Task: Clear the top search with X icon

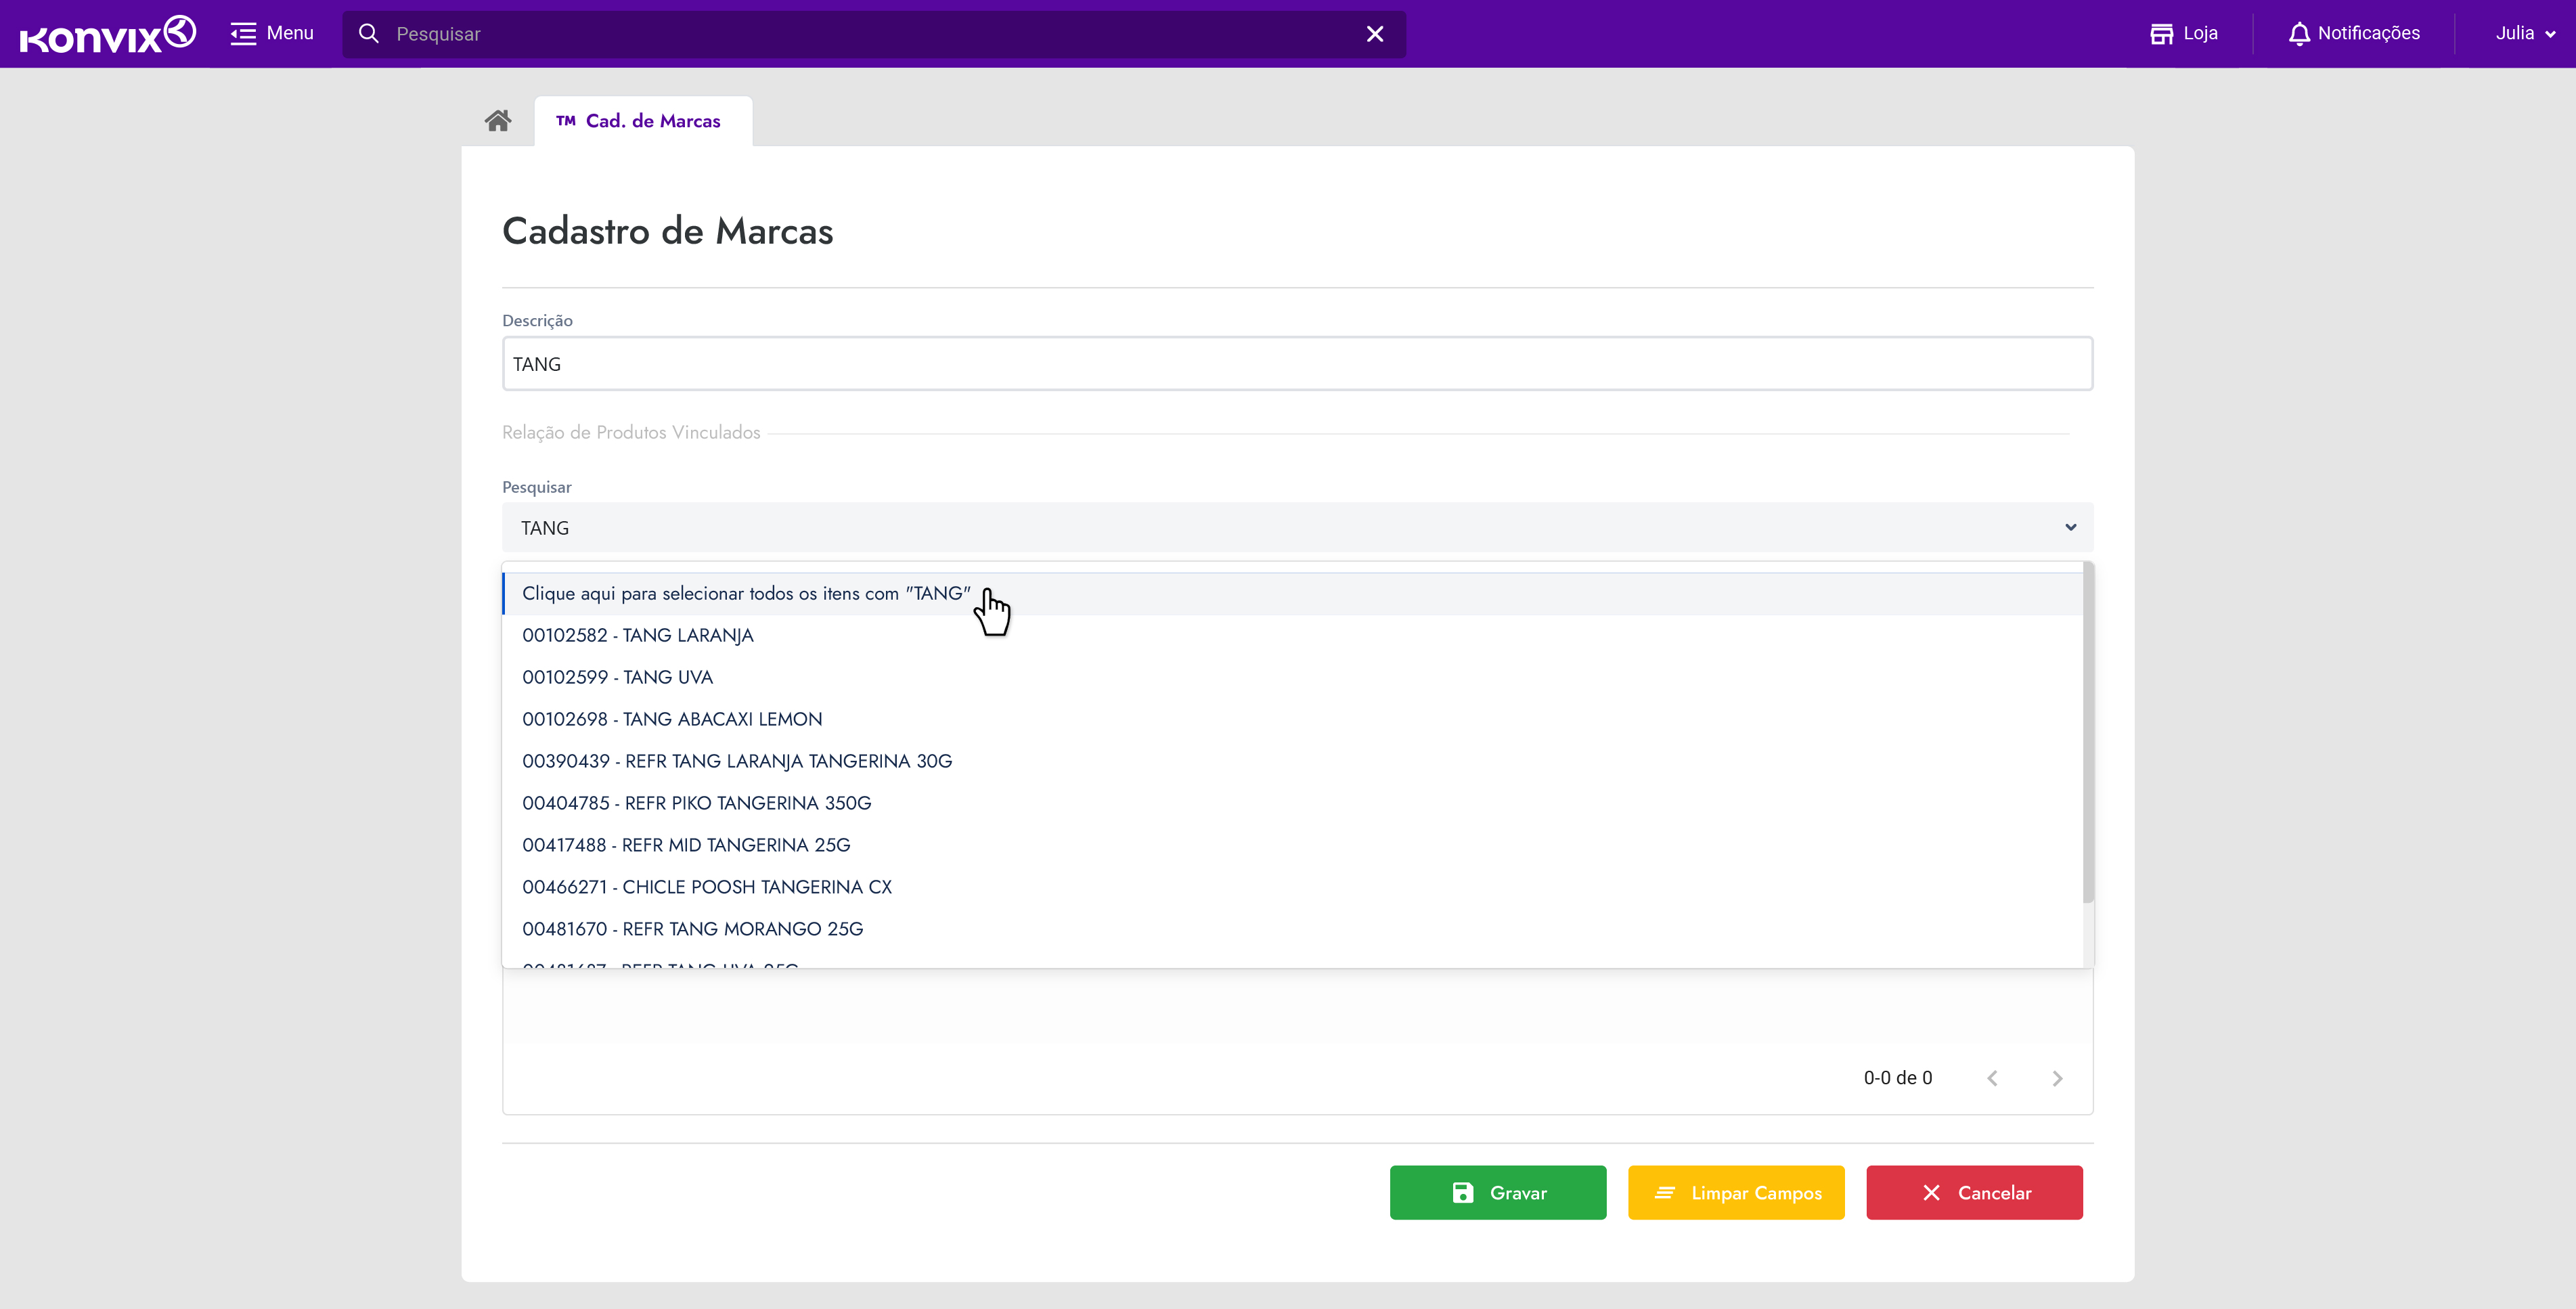Action: (1375, 34)
